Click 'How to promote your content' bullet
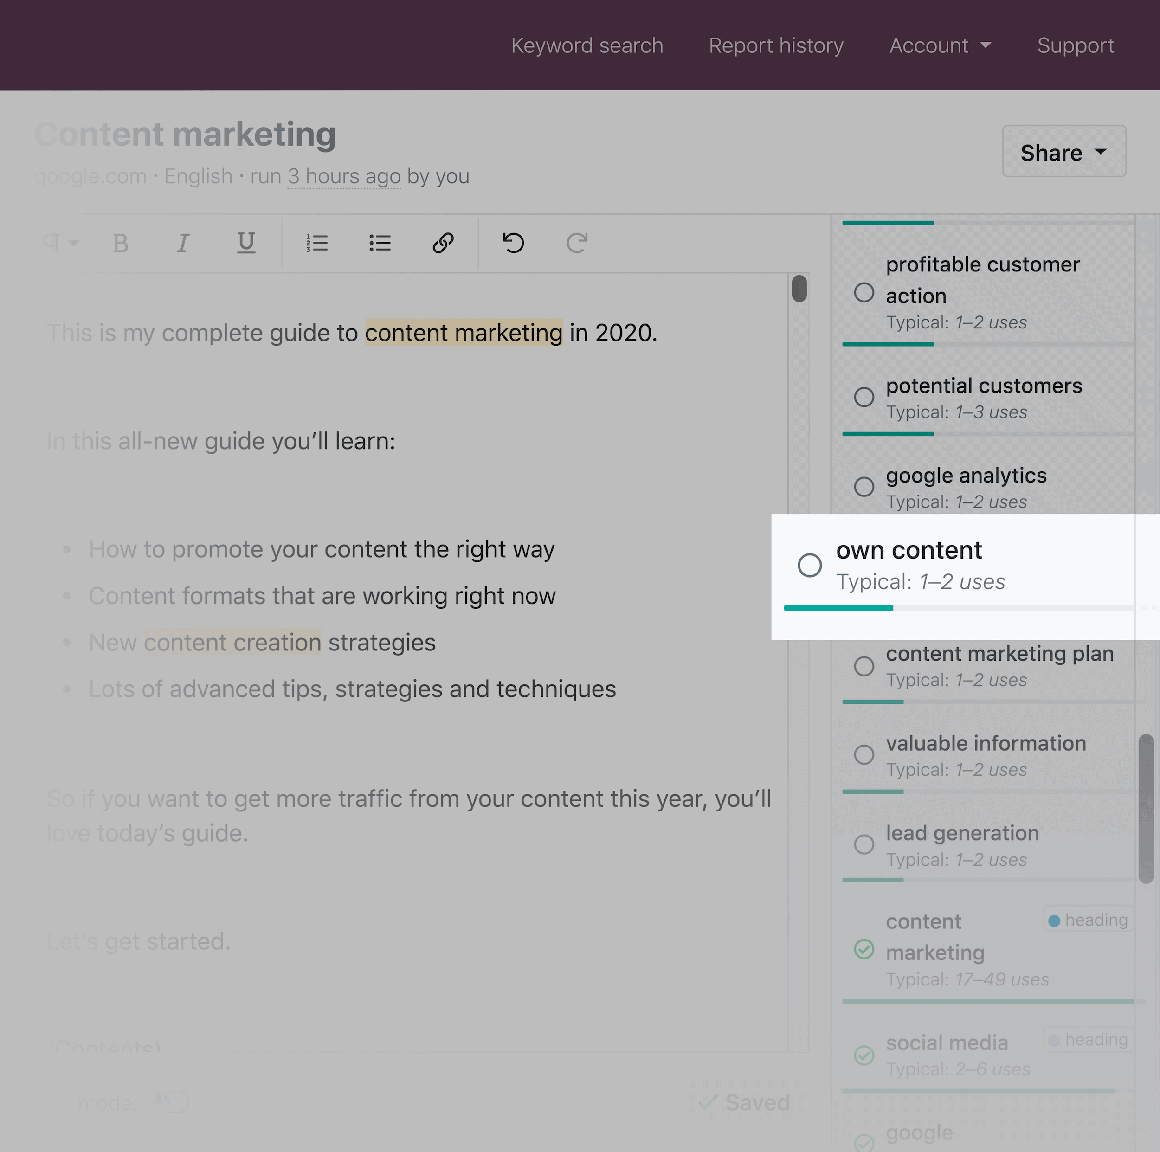The width and height of the screenshot is (1160, 1152). click(322, 549)
